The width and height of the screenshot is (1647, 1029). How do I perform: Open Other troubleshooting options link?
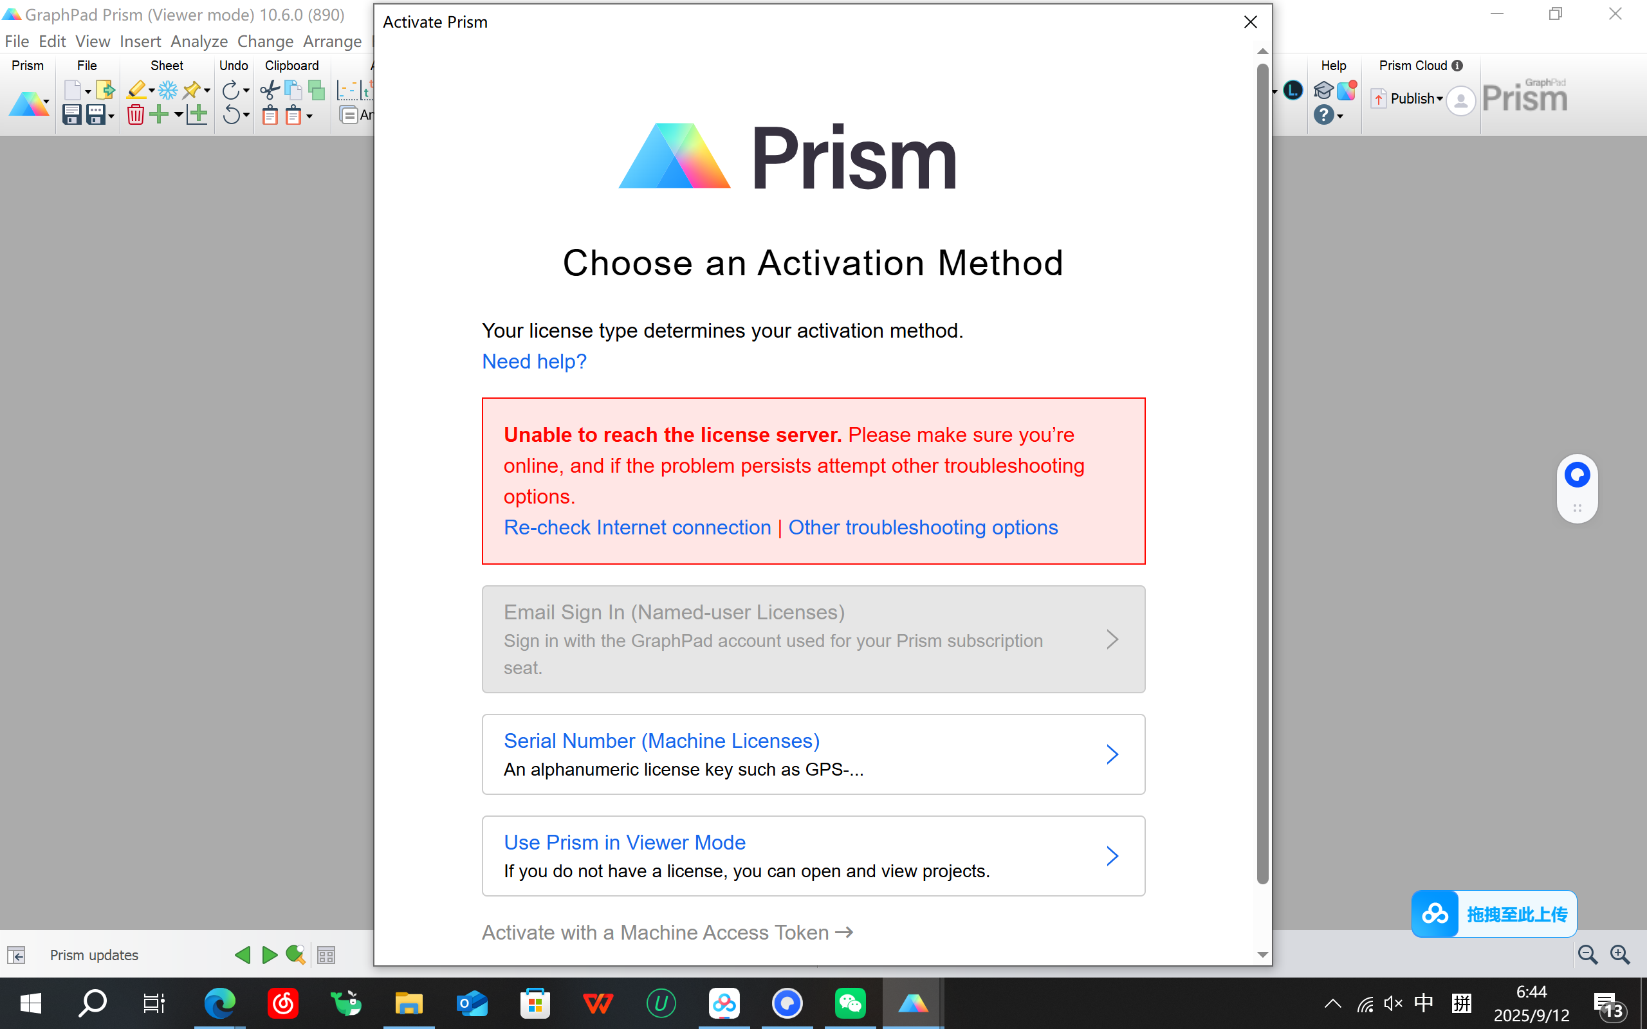(923, 527)
